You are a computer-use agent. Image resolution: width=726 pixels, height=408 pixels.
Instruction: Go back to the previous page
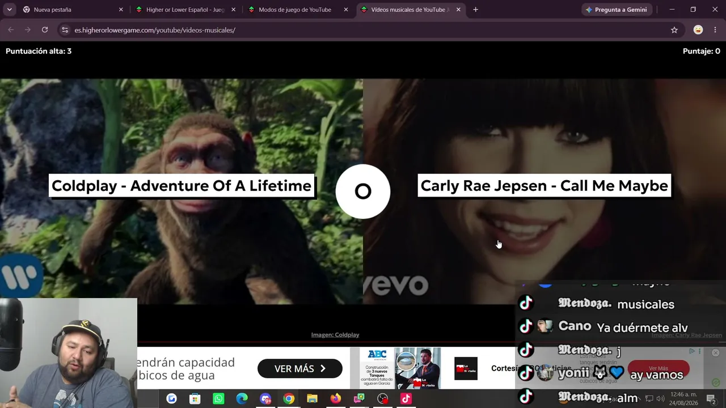tap(11, 30)
